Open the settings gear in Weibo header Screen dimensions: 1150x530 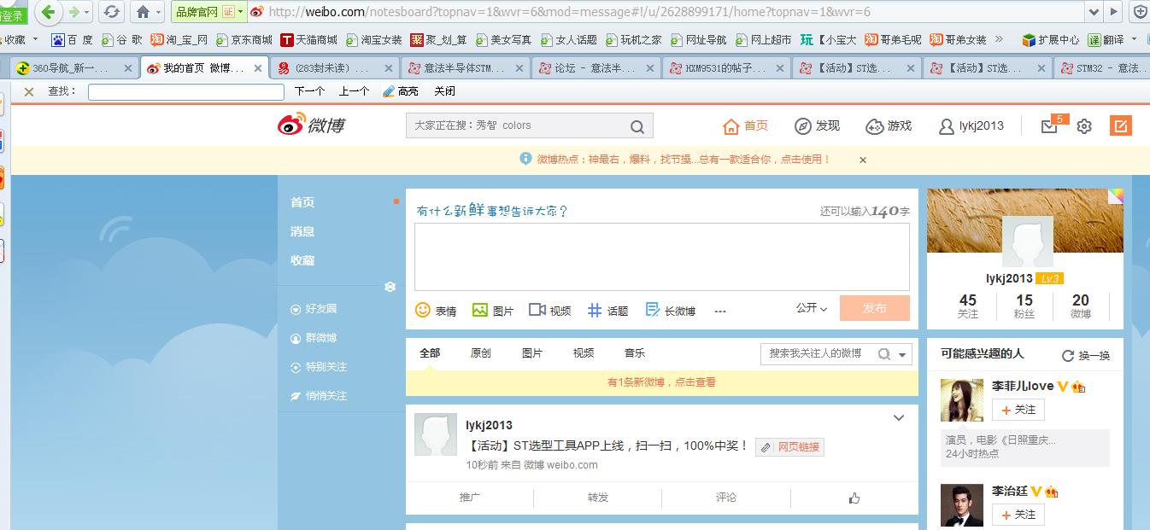[1084, 126]
